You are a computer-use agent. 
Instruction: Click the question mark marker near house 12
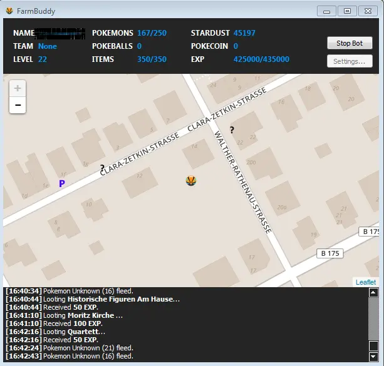(102, 168)
